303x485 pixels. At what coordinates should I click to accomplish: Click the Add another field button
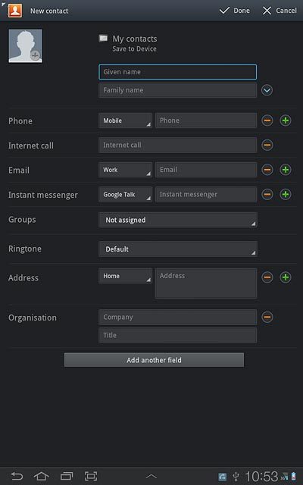tap(154, 360)
